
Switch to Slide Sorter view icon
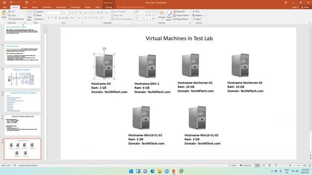(x=263, y=165)
